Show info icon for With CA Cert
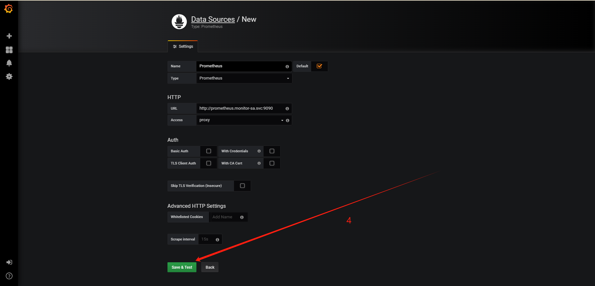595x286 pixels. pyautogui.click(x=259, y=163)
